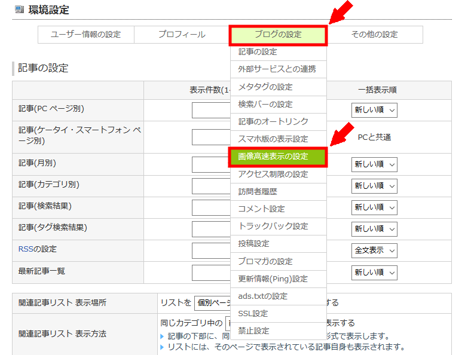
Task: Expand sort order dropdown for 記事(検索結果)
Action: click(x=374, y=207)
